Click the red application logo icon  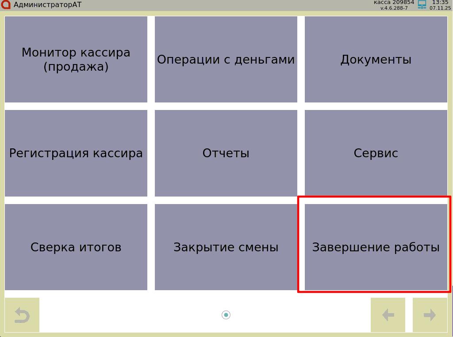pyautogui.click(x=6, y=5)
